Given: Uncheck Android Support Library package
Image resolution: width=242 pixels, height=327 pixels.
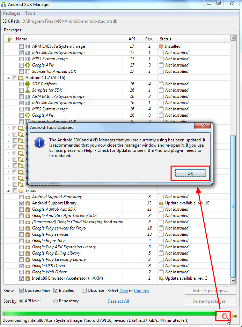Looking at the screenshot, I should (x=21, y=203).
